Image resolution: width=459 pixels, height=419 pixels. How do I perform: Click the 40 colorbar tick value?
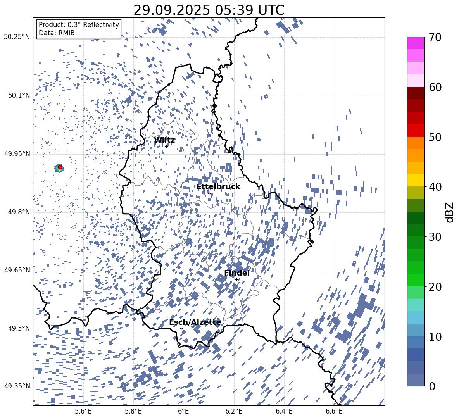[435, 187]
